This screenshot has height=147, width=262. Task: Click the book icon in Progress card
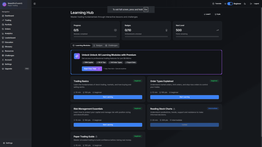(115, 30)
